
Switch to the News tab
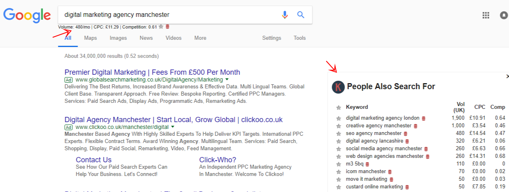[146, 38]
